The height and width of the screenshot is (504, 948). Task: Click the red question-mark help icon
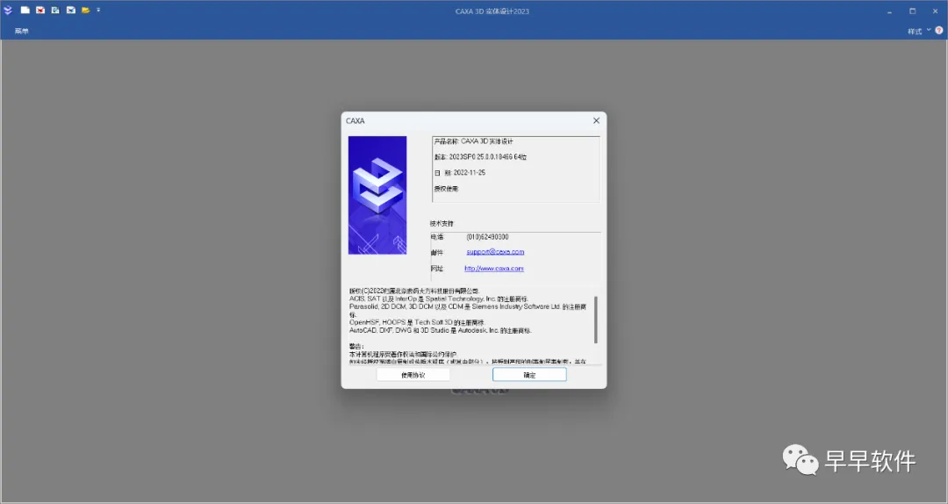939,30
